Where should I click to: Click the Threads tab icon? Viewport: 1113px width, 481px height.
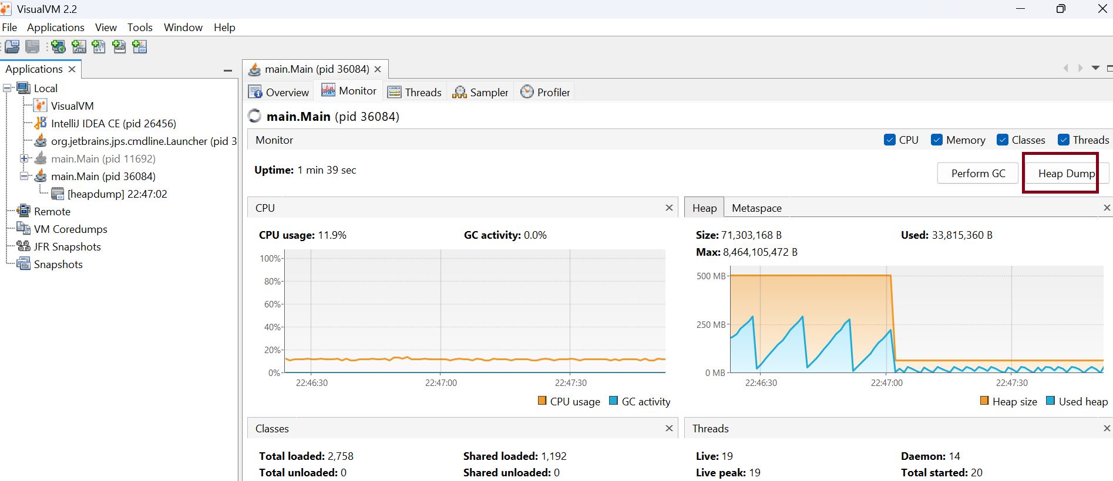[x=395, y=92]
